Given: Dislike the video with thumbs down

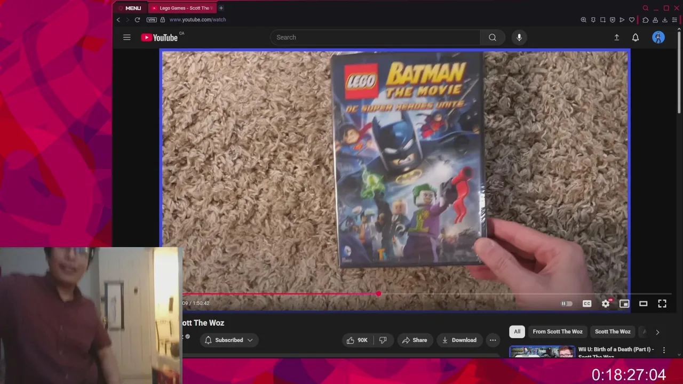Looking at the screenshot, I should 383,340.
